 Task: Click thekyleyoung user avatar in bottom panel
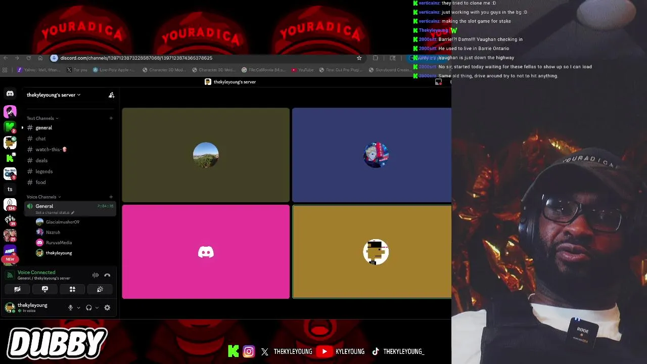tap(10, 307)
